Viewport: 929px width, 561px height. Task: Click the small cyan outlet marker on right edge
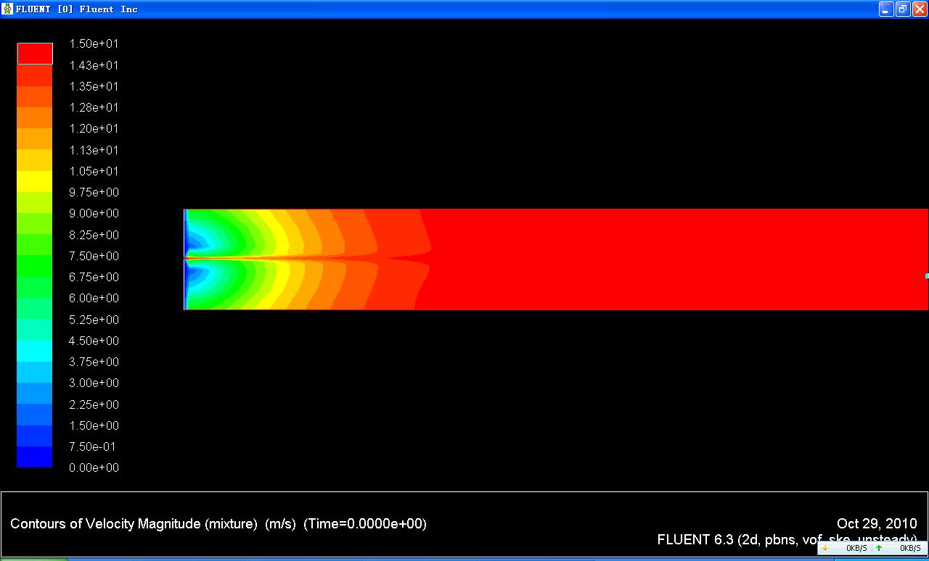[x=926, y=275]
